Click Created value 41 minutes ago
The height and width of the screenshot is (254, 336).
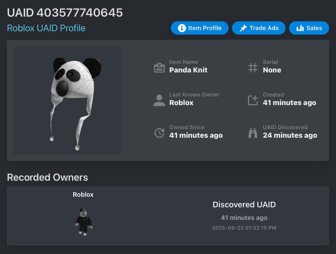(x=289, y=103)
